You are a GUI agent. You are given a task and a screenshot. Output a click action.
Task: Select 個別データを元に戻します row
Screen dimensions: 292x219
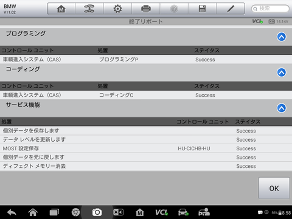146,157
